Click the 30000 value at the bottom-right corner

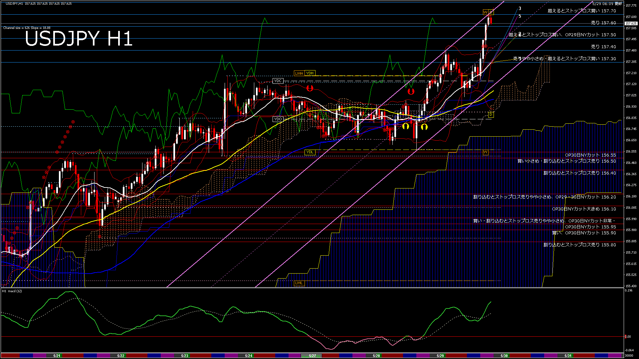pyautogui.click(x=629, y=356)
